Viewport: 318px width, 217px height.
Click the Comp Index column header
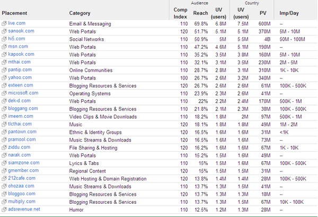click(180, 13)
